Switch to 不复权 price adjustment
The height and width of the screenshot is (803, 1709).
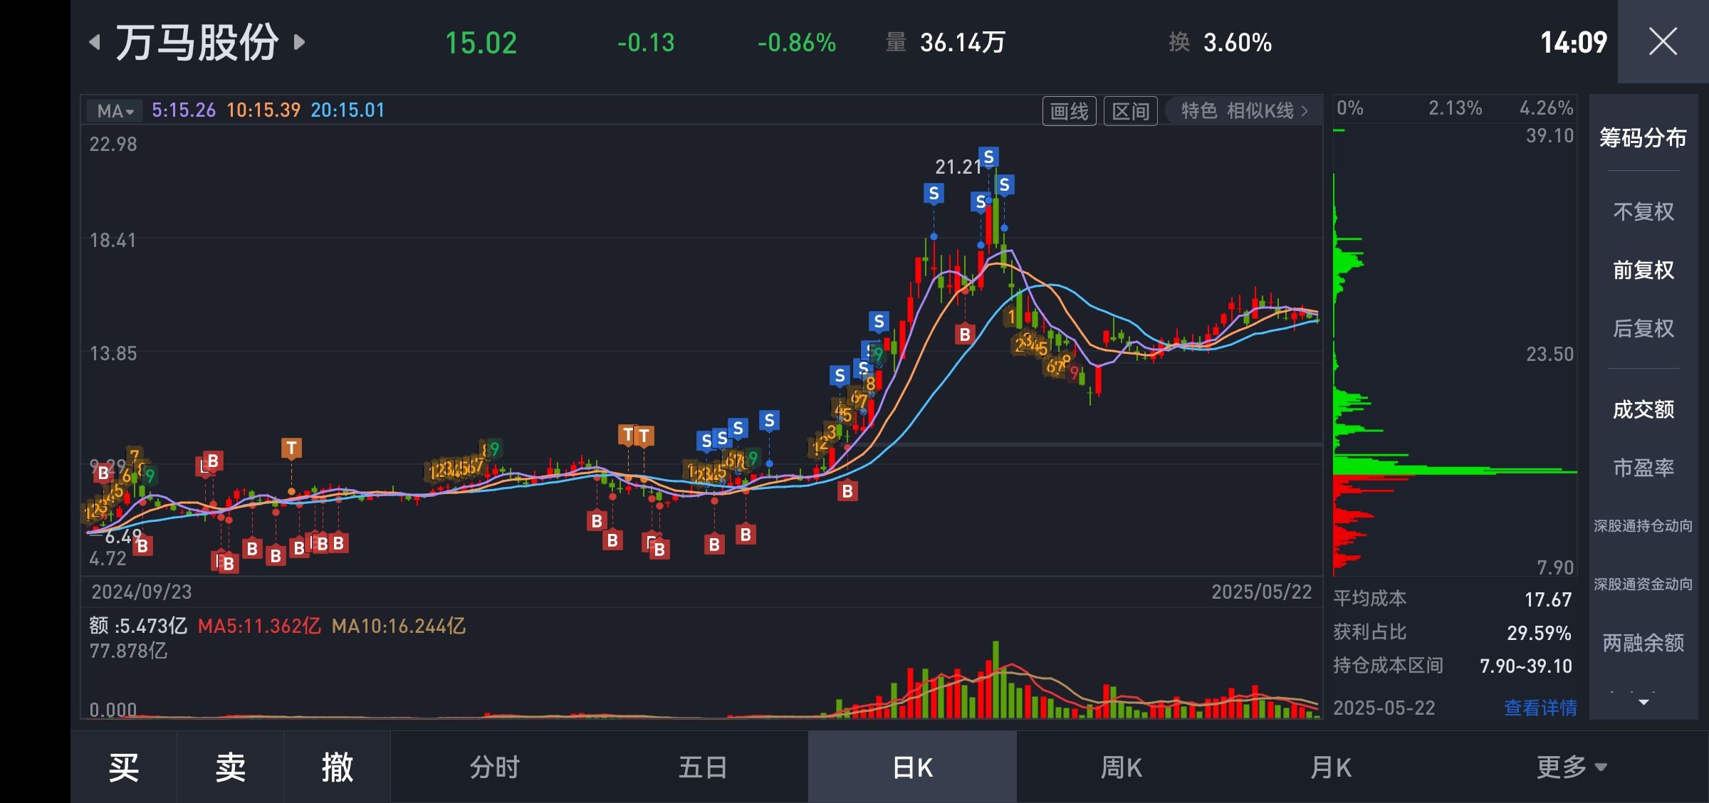point(1643,211)
